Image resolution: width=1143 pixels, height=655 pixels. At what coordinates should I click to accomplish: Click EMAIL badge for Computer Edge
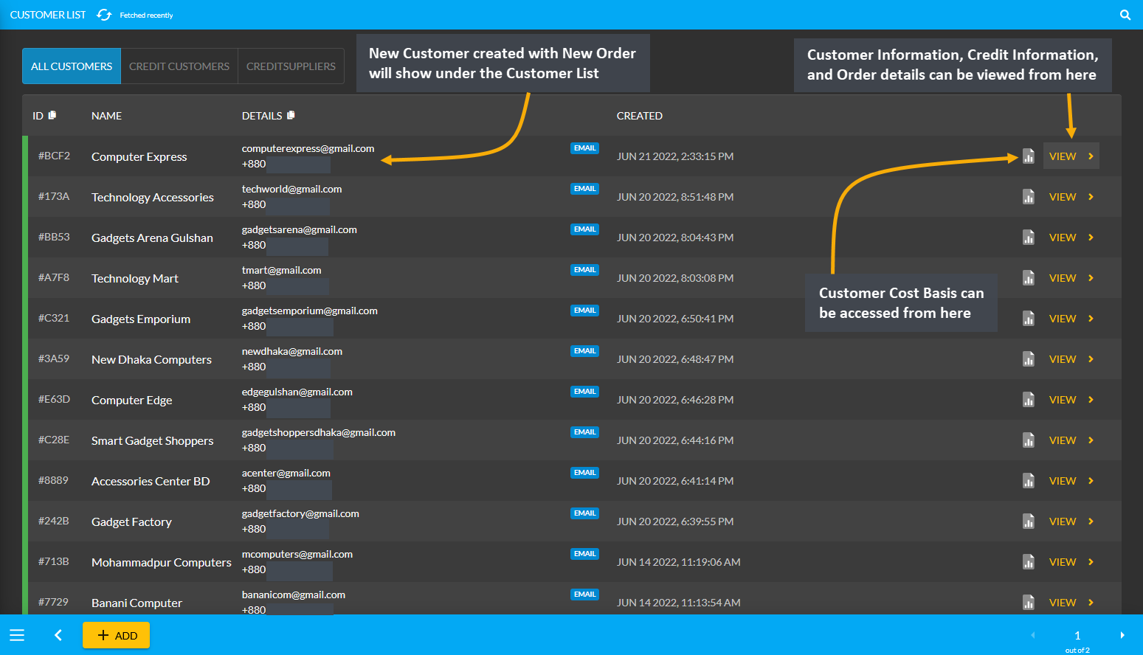pyautogui.click(x=584, y=392)
